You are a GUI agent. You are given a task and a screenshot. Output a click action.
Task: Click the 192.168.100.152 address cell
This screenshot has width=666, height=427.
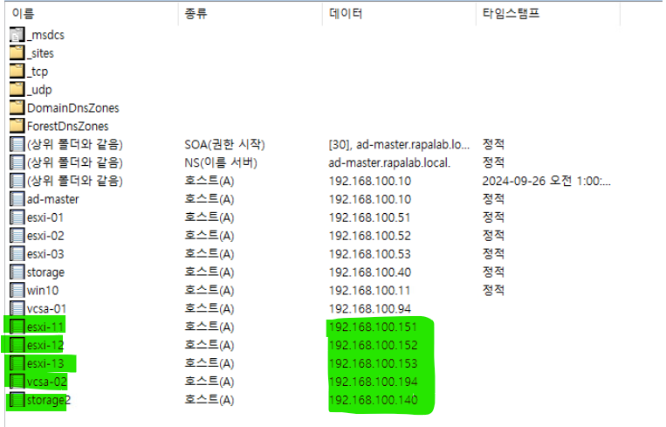tap(374, 346)
